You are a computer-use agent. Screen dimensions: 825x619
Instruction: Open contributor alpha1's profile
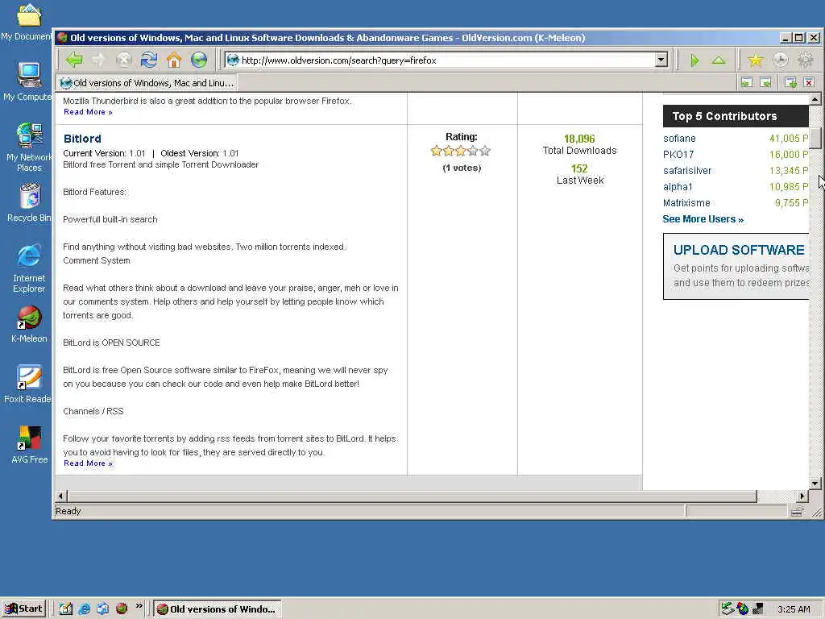coord(678,187)
